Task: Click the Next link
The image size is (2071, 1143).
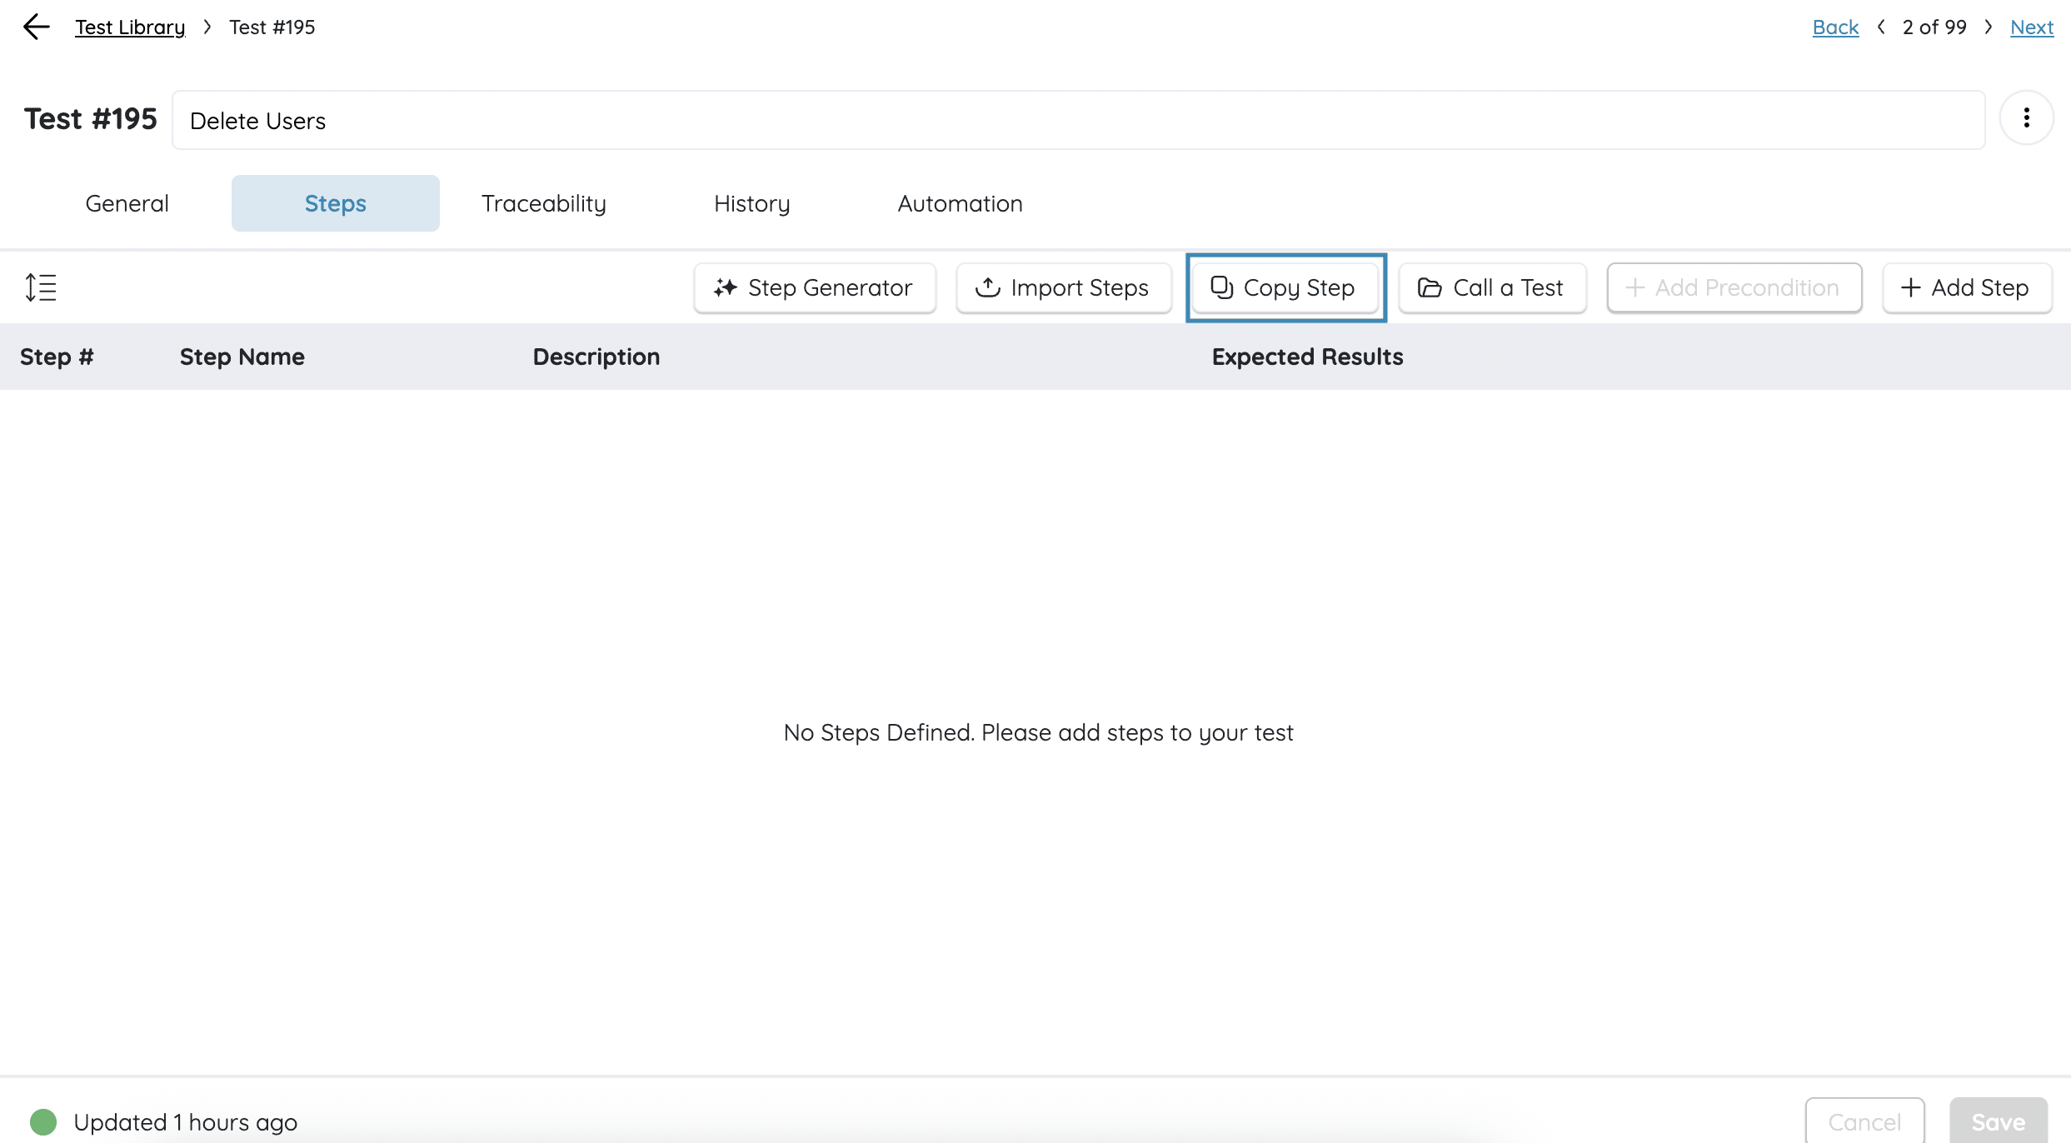Action: coord(2031,27)
